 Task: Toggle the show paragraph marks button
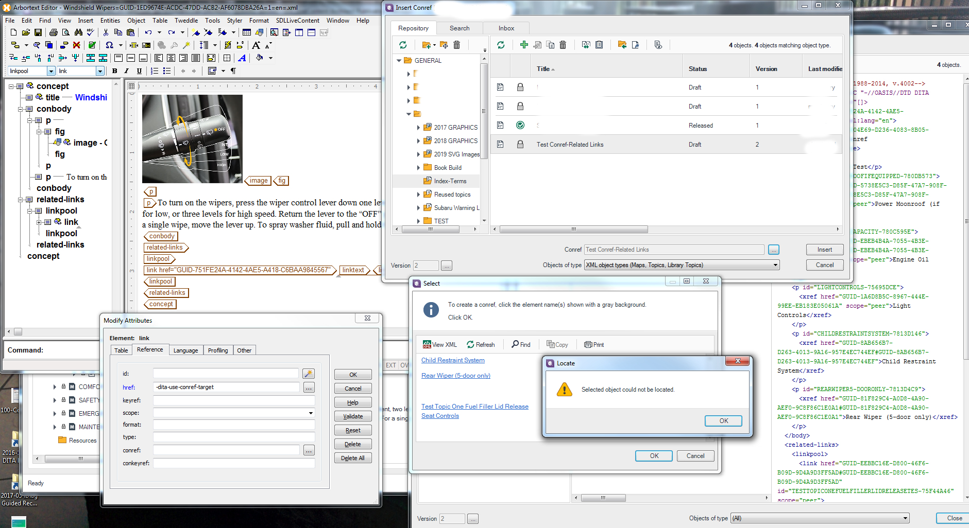coord(233,71)
